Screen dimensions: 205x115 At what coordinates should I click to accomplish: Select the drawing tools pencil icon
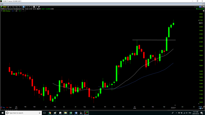(37, 7)
